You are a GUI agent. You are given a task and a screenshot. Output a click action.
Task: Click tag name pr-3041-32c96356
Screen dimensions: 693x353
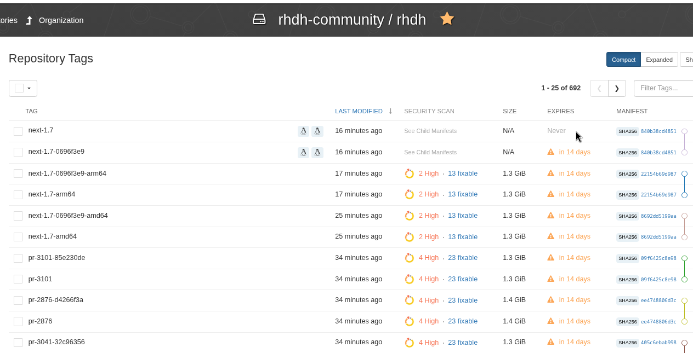coord(56,342)
